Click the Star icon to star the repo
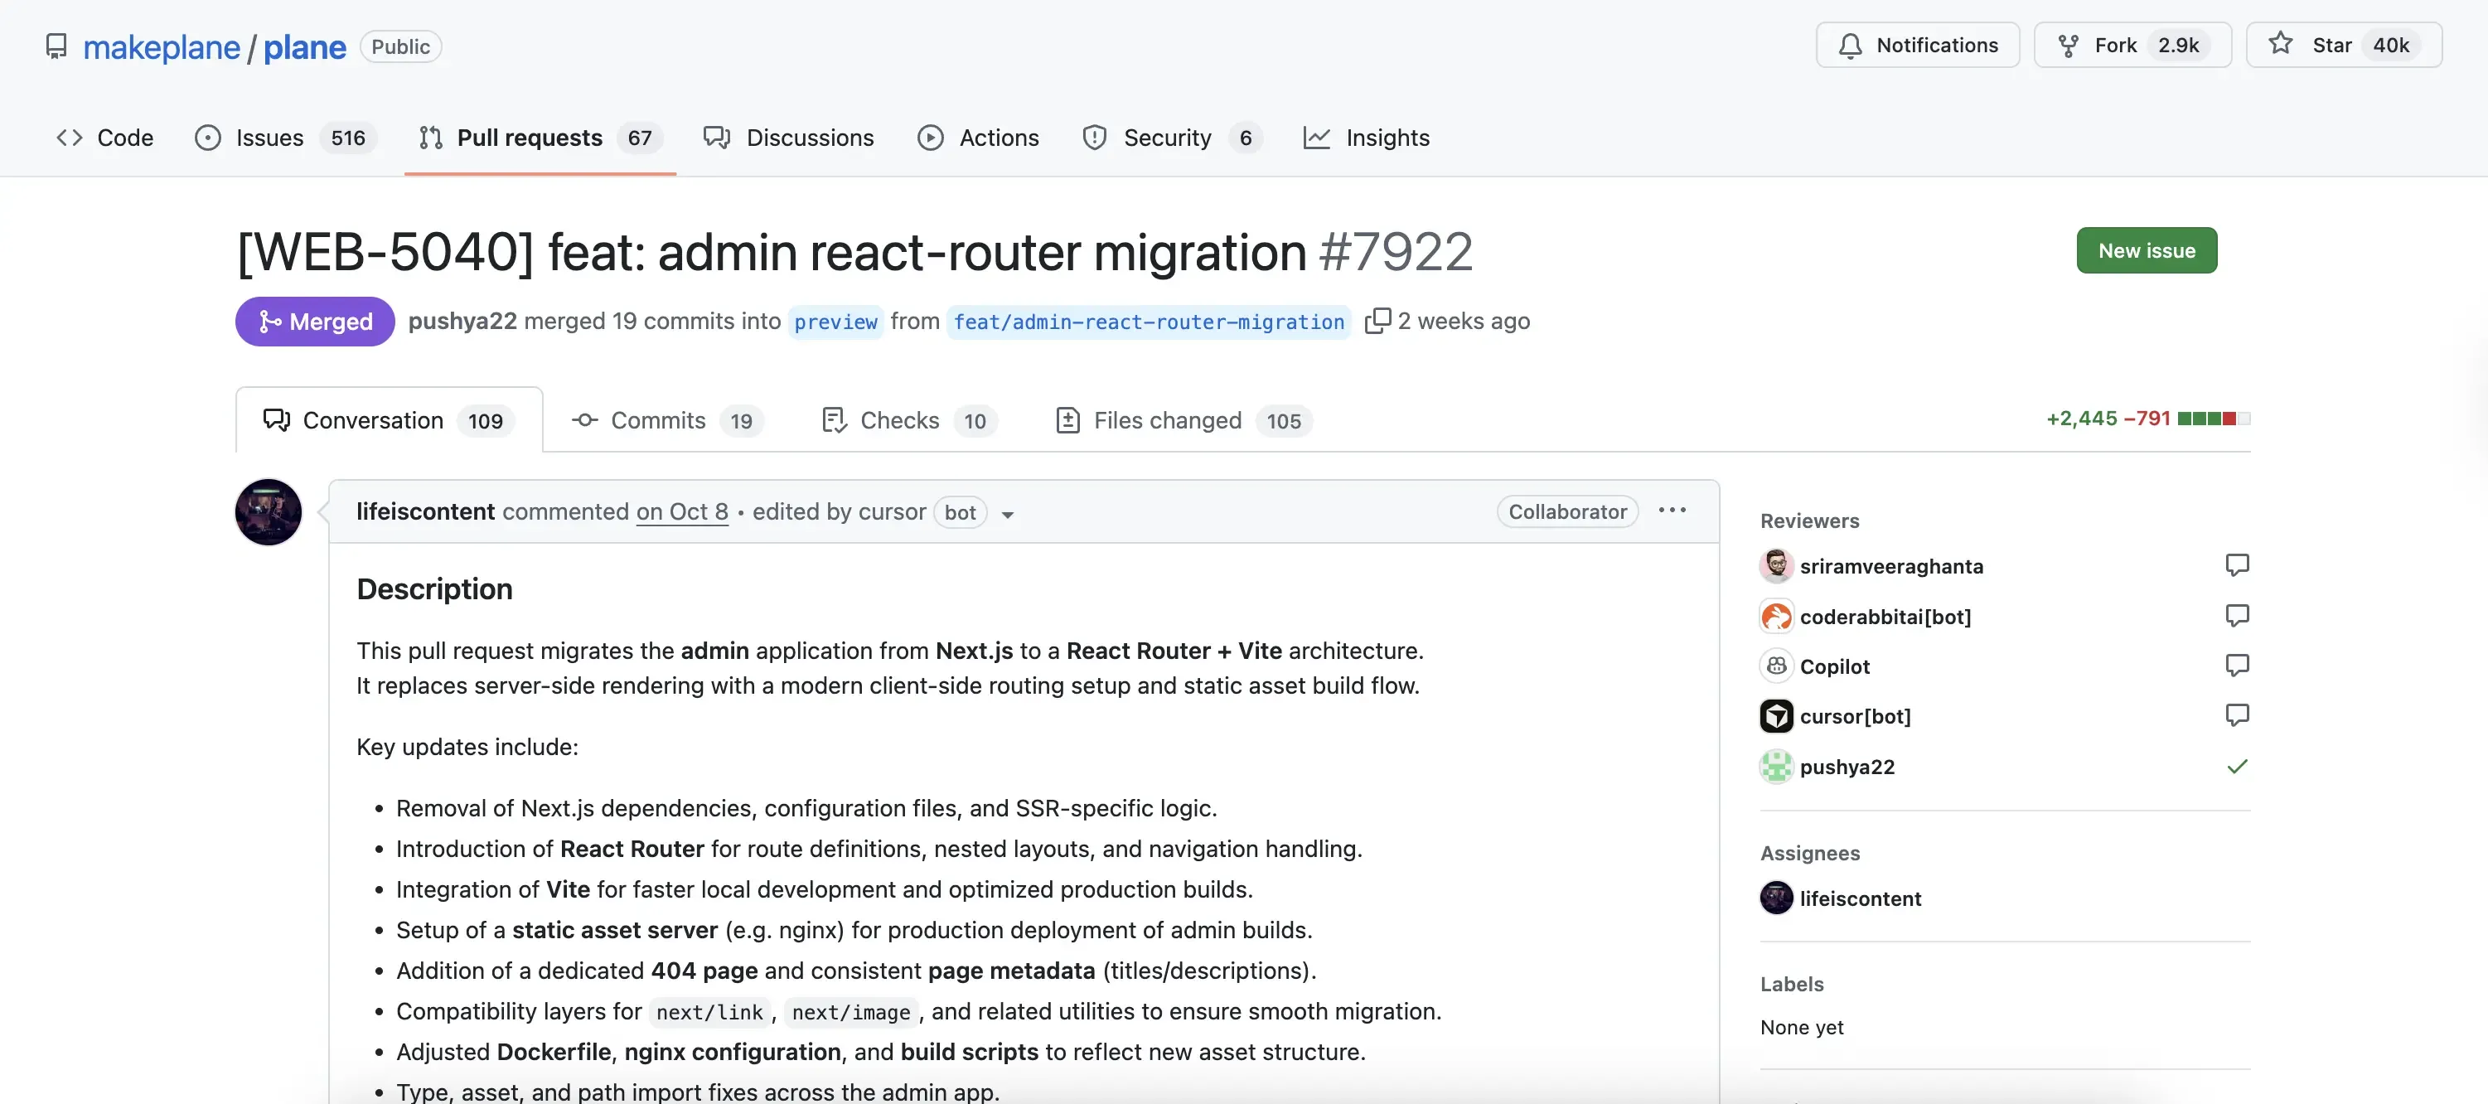Screen dimensions: 2488x1104 pos(2279,43)
